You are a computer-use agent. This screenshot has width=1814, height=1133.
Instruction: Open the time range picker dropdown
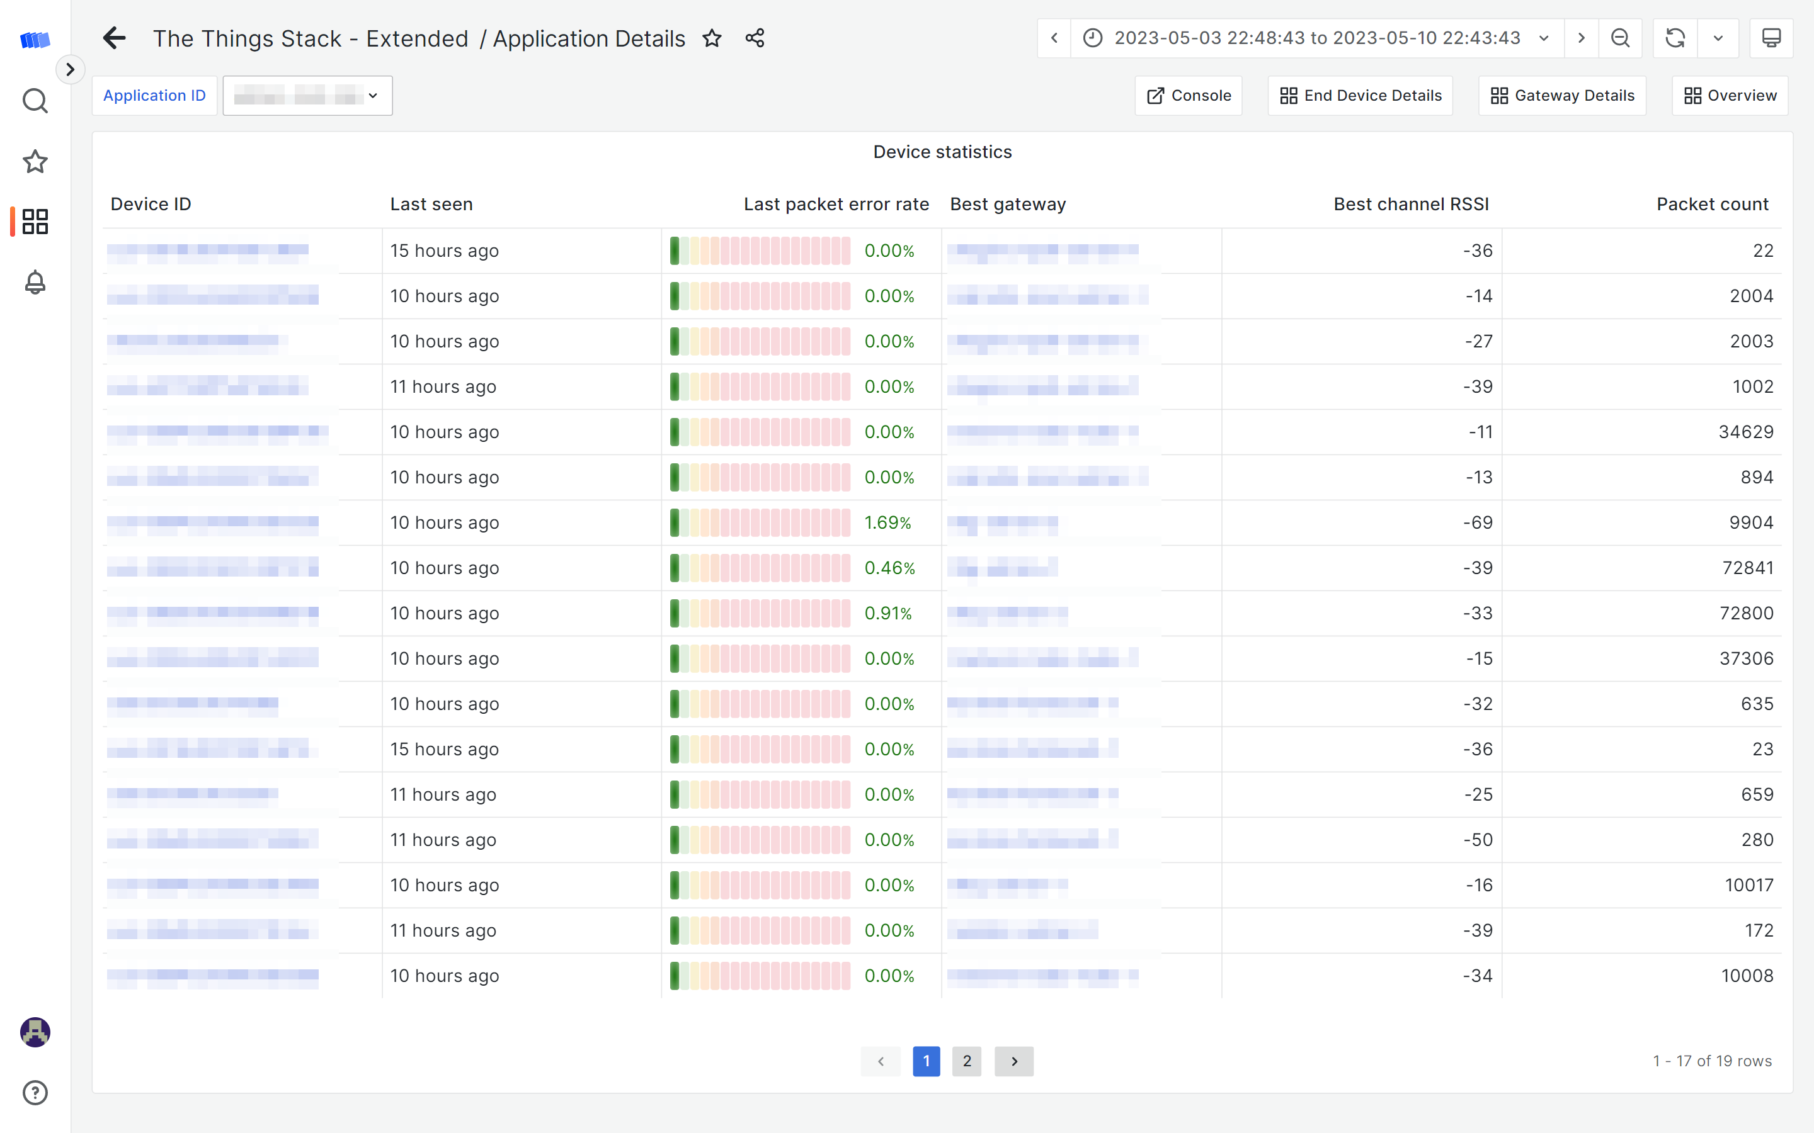click(x=1317, y=38)
